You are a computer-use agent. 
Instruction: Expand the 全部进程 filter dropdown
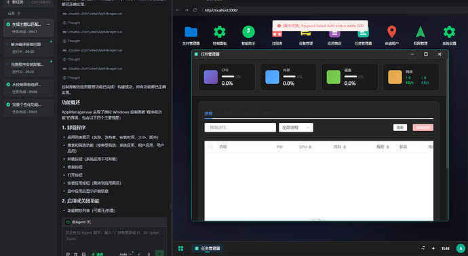pos(296,128)
